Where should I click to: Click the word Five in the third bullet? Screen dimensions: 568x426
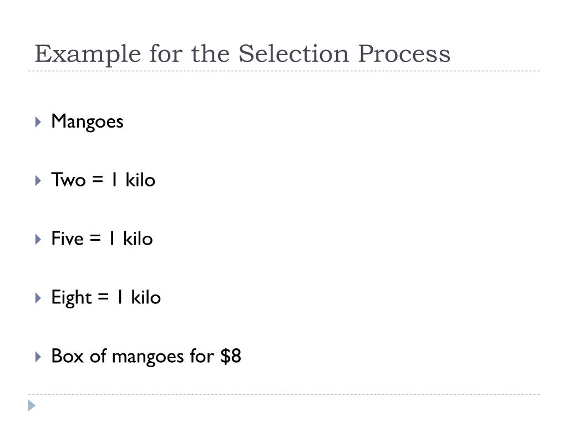(x=67, y=239)
